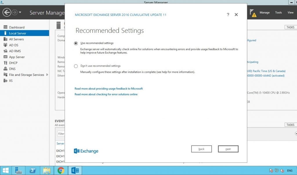297x175 pixels.
Task: Click the events Filter input field
Action: pyautogui.click(x=61, y=134)
